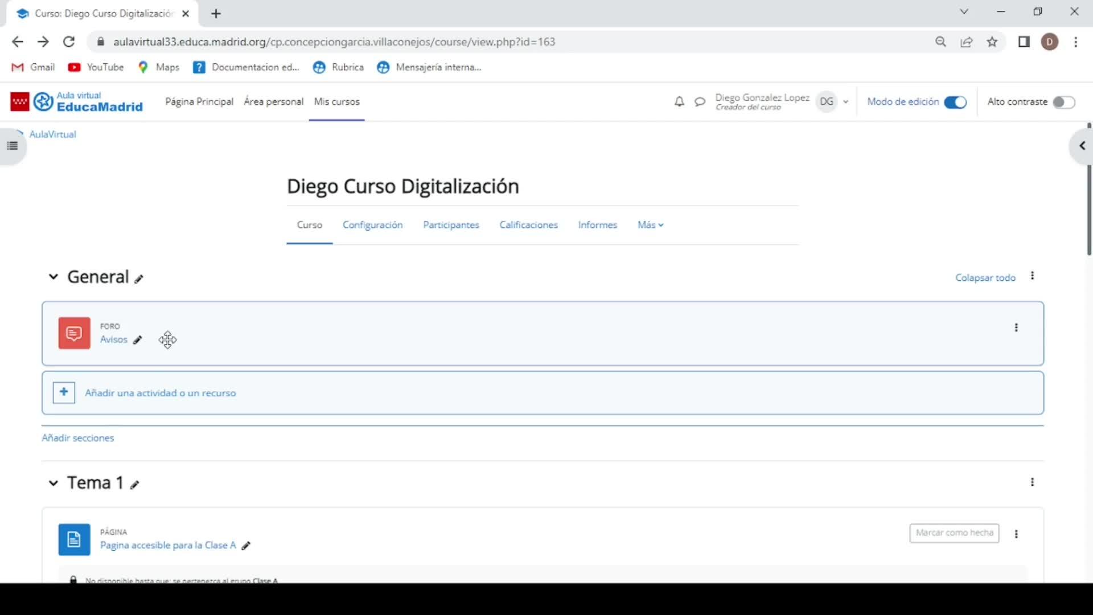1093x615 pixels.
Task: Edit Avisos forum name with pencil icon
Action: pos(137,340)
